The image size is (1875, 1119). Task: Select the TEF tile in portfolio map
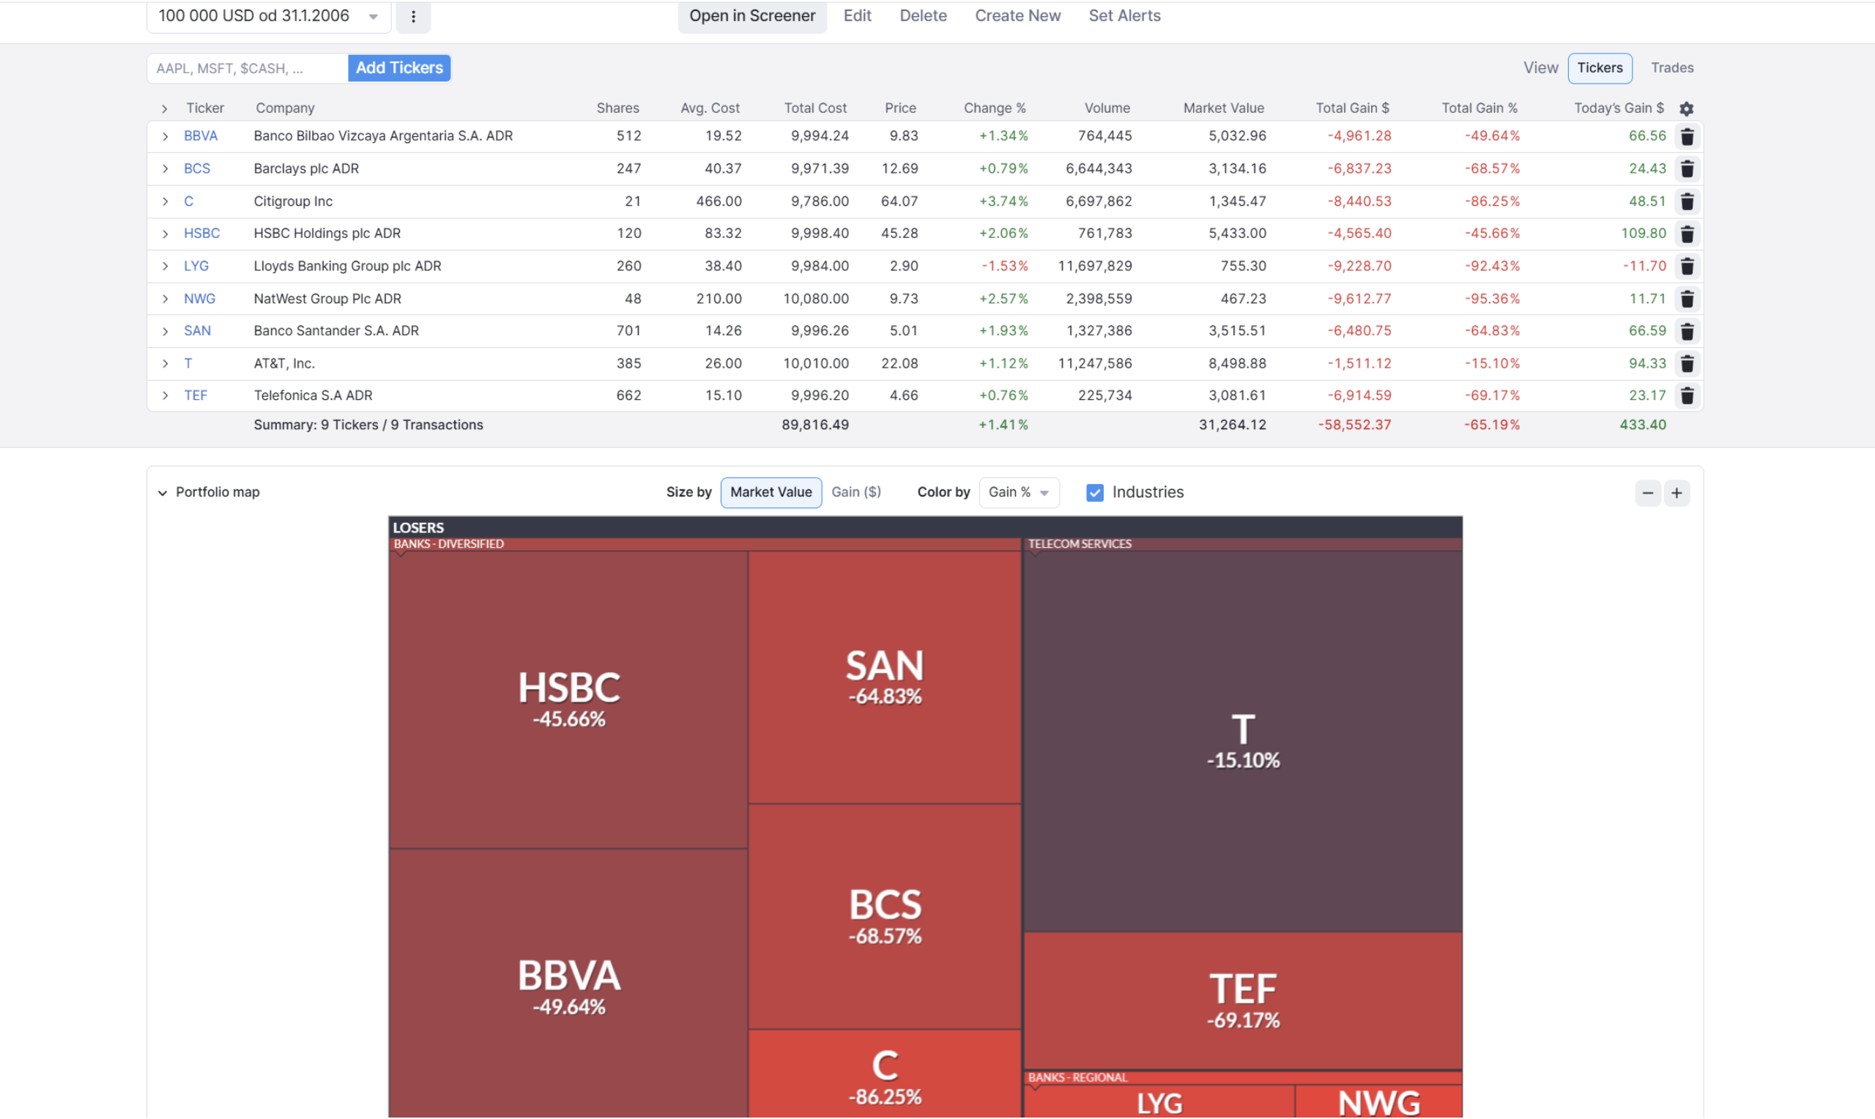click(x=1242, y=1000)
